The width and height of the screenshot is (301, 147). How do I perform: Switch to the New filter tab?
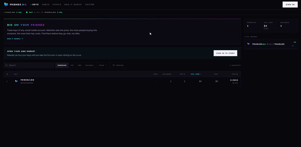coord(80,65)
